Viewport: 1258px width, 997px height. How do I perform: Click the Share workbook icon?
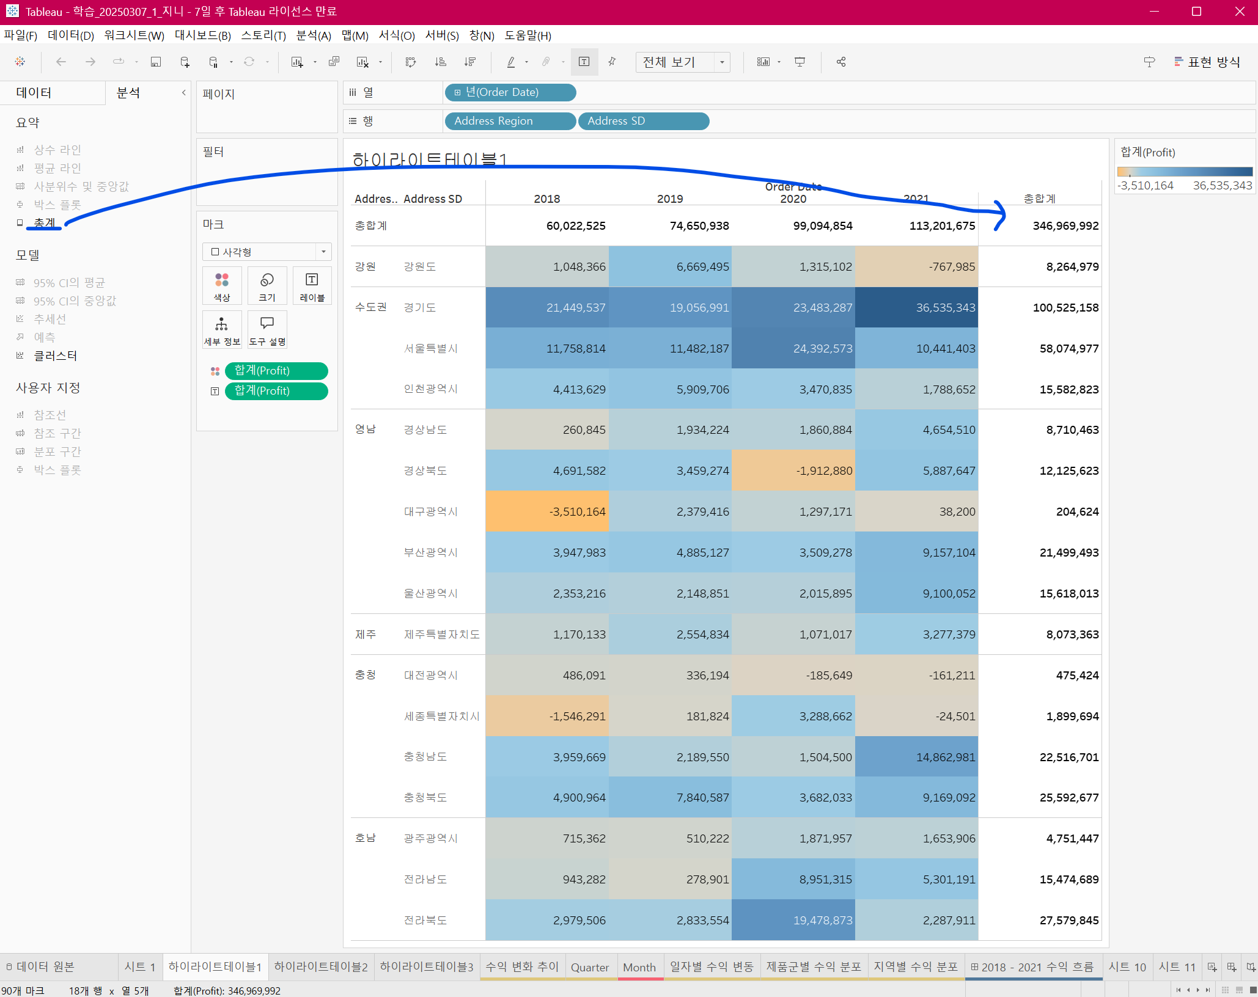click(841, 62)
